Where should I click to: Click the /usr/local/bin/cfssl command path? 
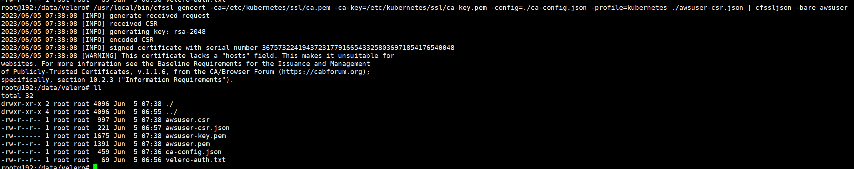[134, 8]
